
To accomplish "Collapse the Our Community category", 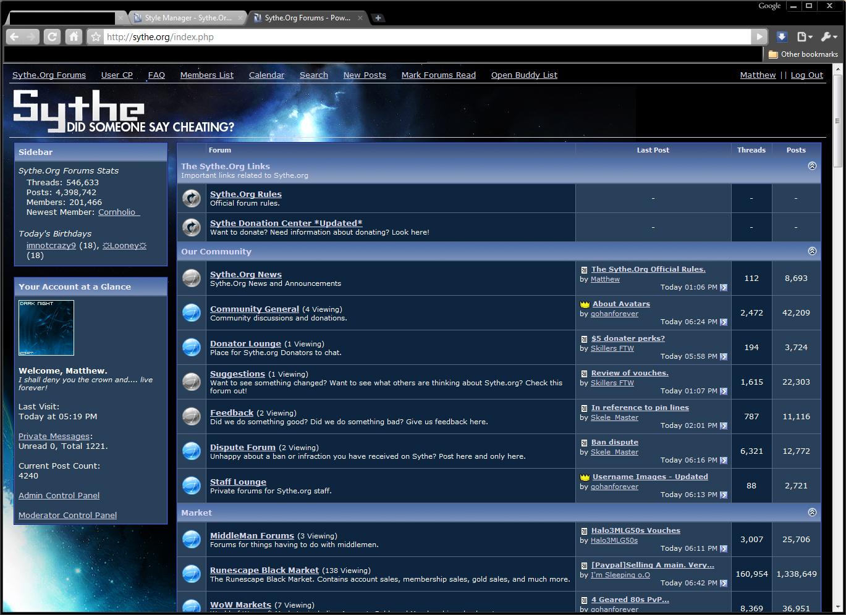I will tap(812, 251).
